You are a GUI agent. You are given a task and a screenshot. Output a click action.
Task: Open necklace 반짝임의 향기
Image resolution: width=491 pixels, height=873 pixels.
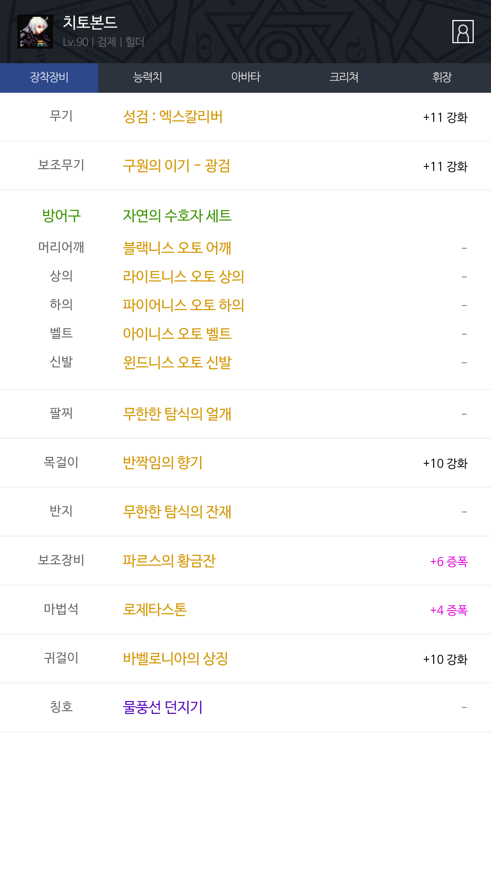point(163,462)
